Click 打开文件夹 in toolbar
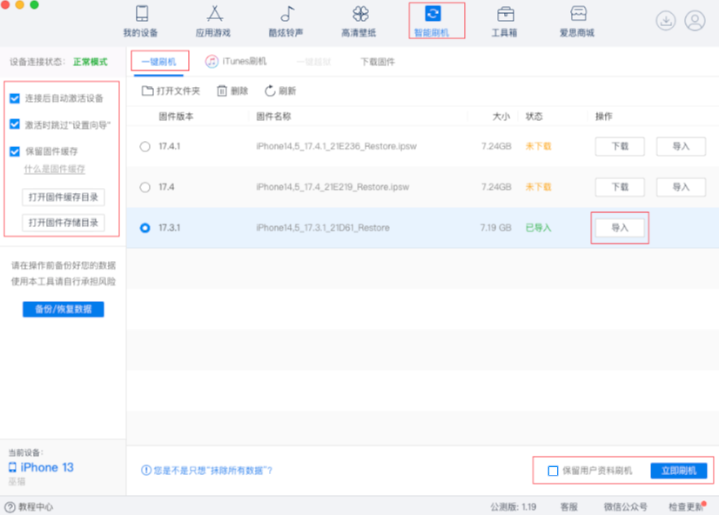 coord(171,90)
